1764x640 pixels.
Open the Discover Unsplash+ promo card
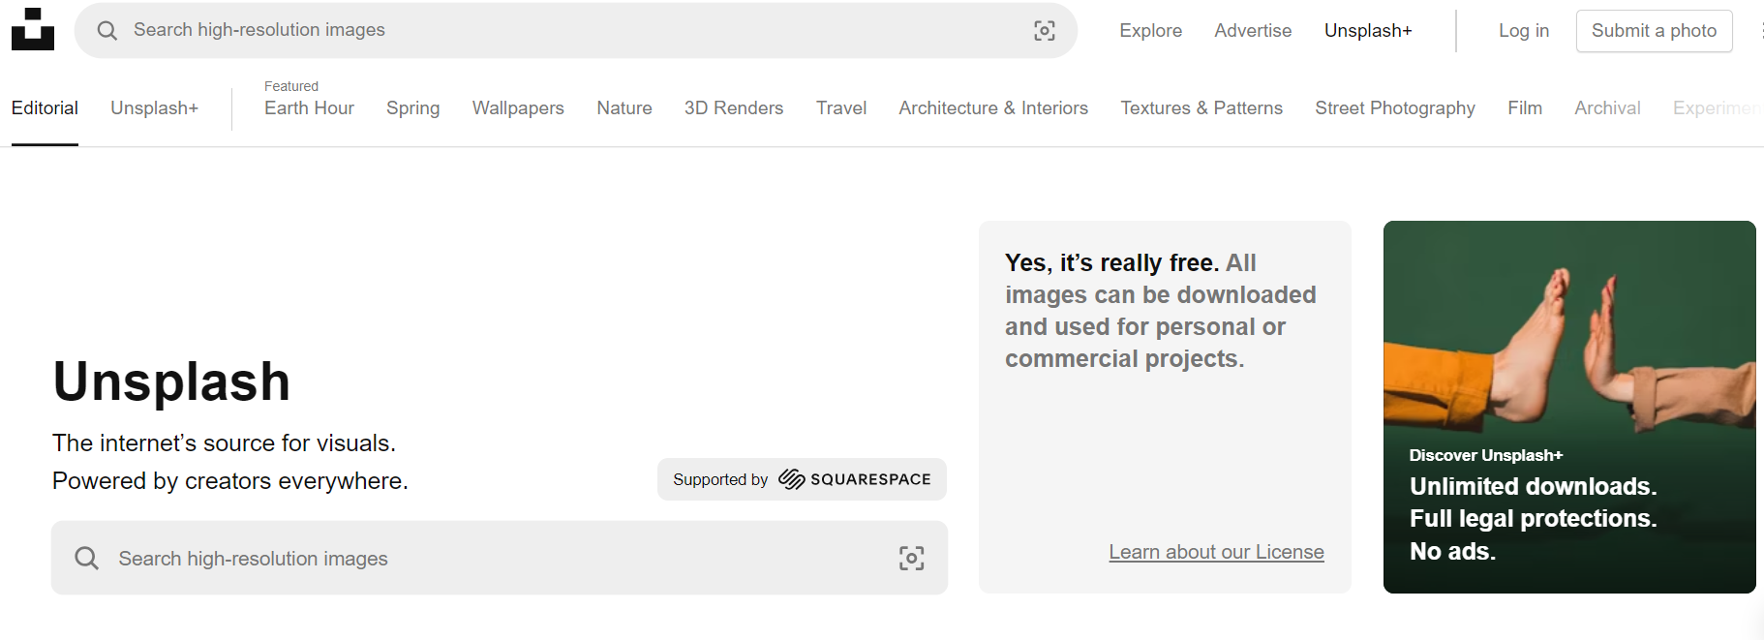[x=1568, y=407]
